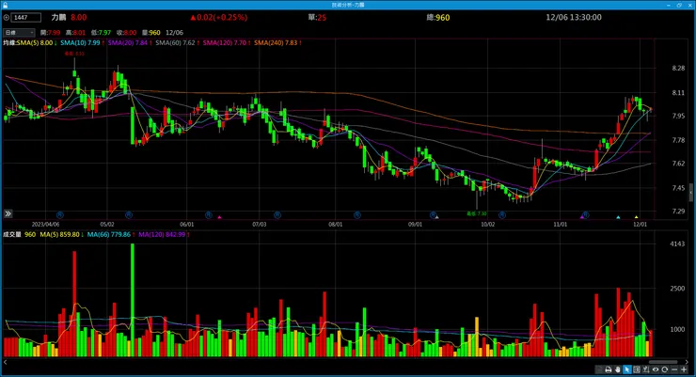This screenshot has height=377, width=696.
Task: Click the magenta triangle marker after 06/01
Action: 219,217
